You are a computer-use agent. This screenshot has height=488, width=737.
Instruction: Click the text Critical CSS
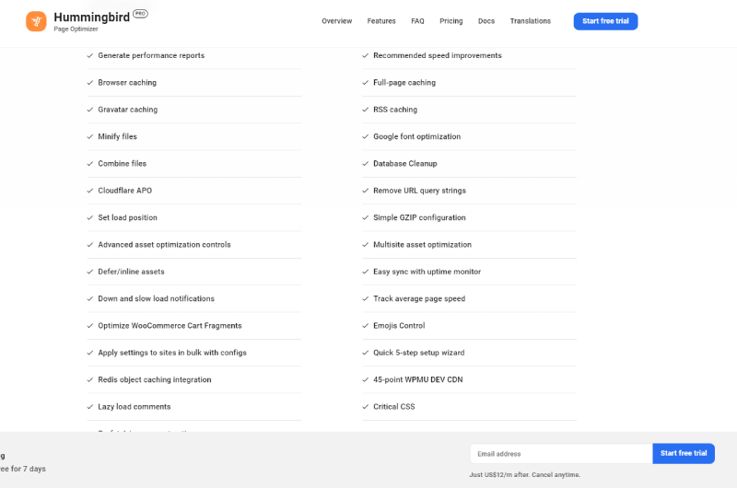[x=394, y=407]
